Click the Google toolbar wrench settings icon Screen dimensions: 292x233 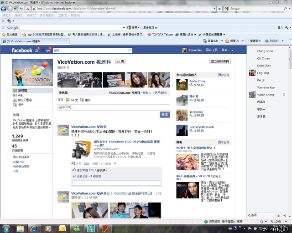[x=287, y=27]
